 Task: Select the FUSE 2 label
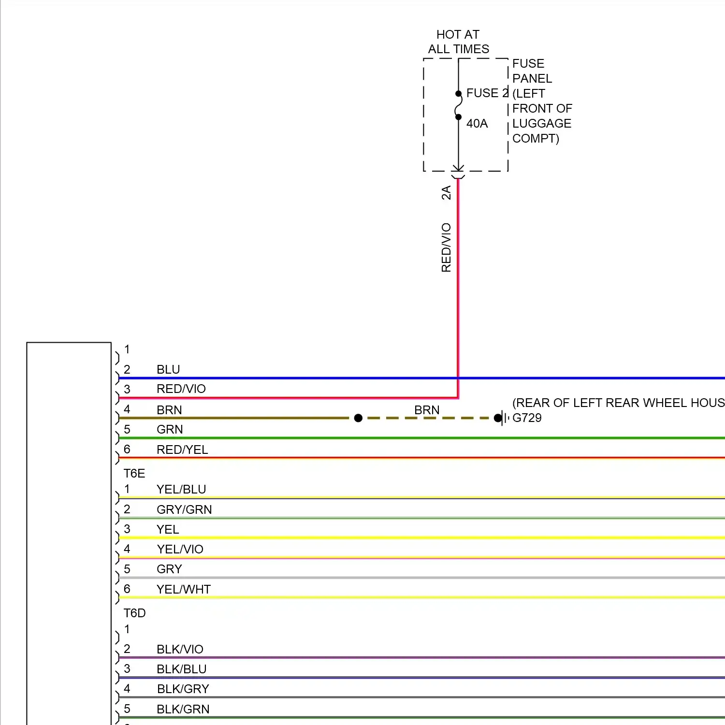point(487,93)
